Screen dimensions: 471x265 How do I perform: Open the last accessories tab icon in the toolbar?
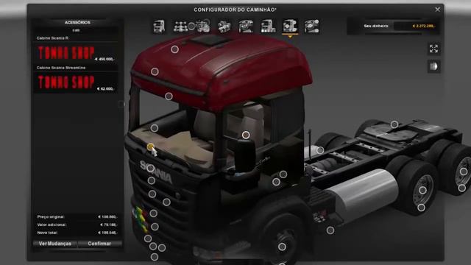point(312,26)
